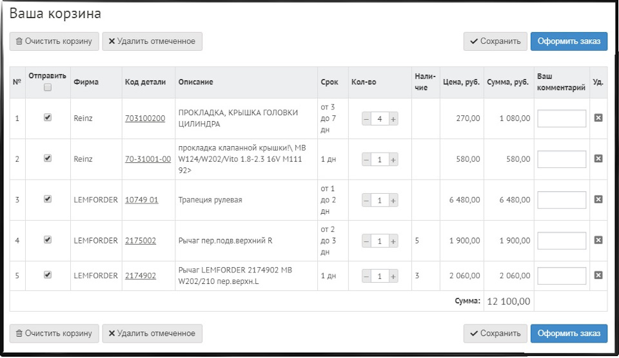
Task: Increase quantity of part 703100200 with plus
Action: [393, 119]
